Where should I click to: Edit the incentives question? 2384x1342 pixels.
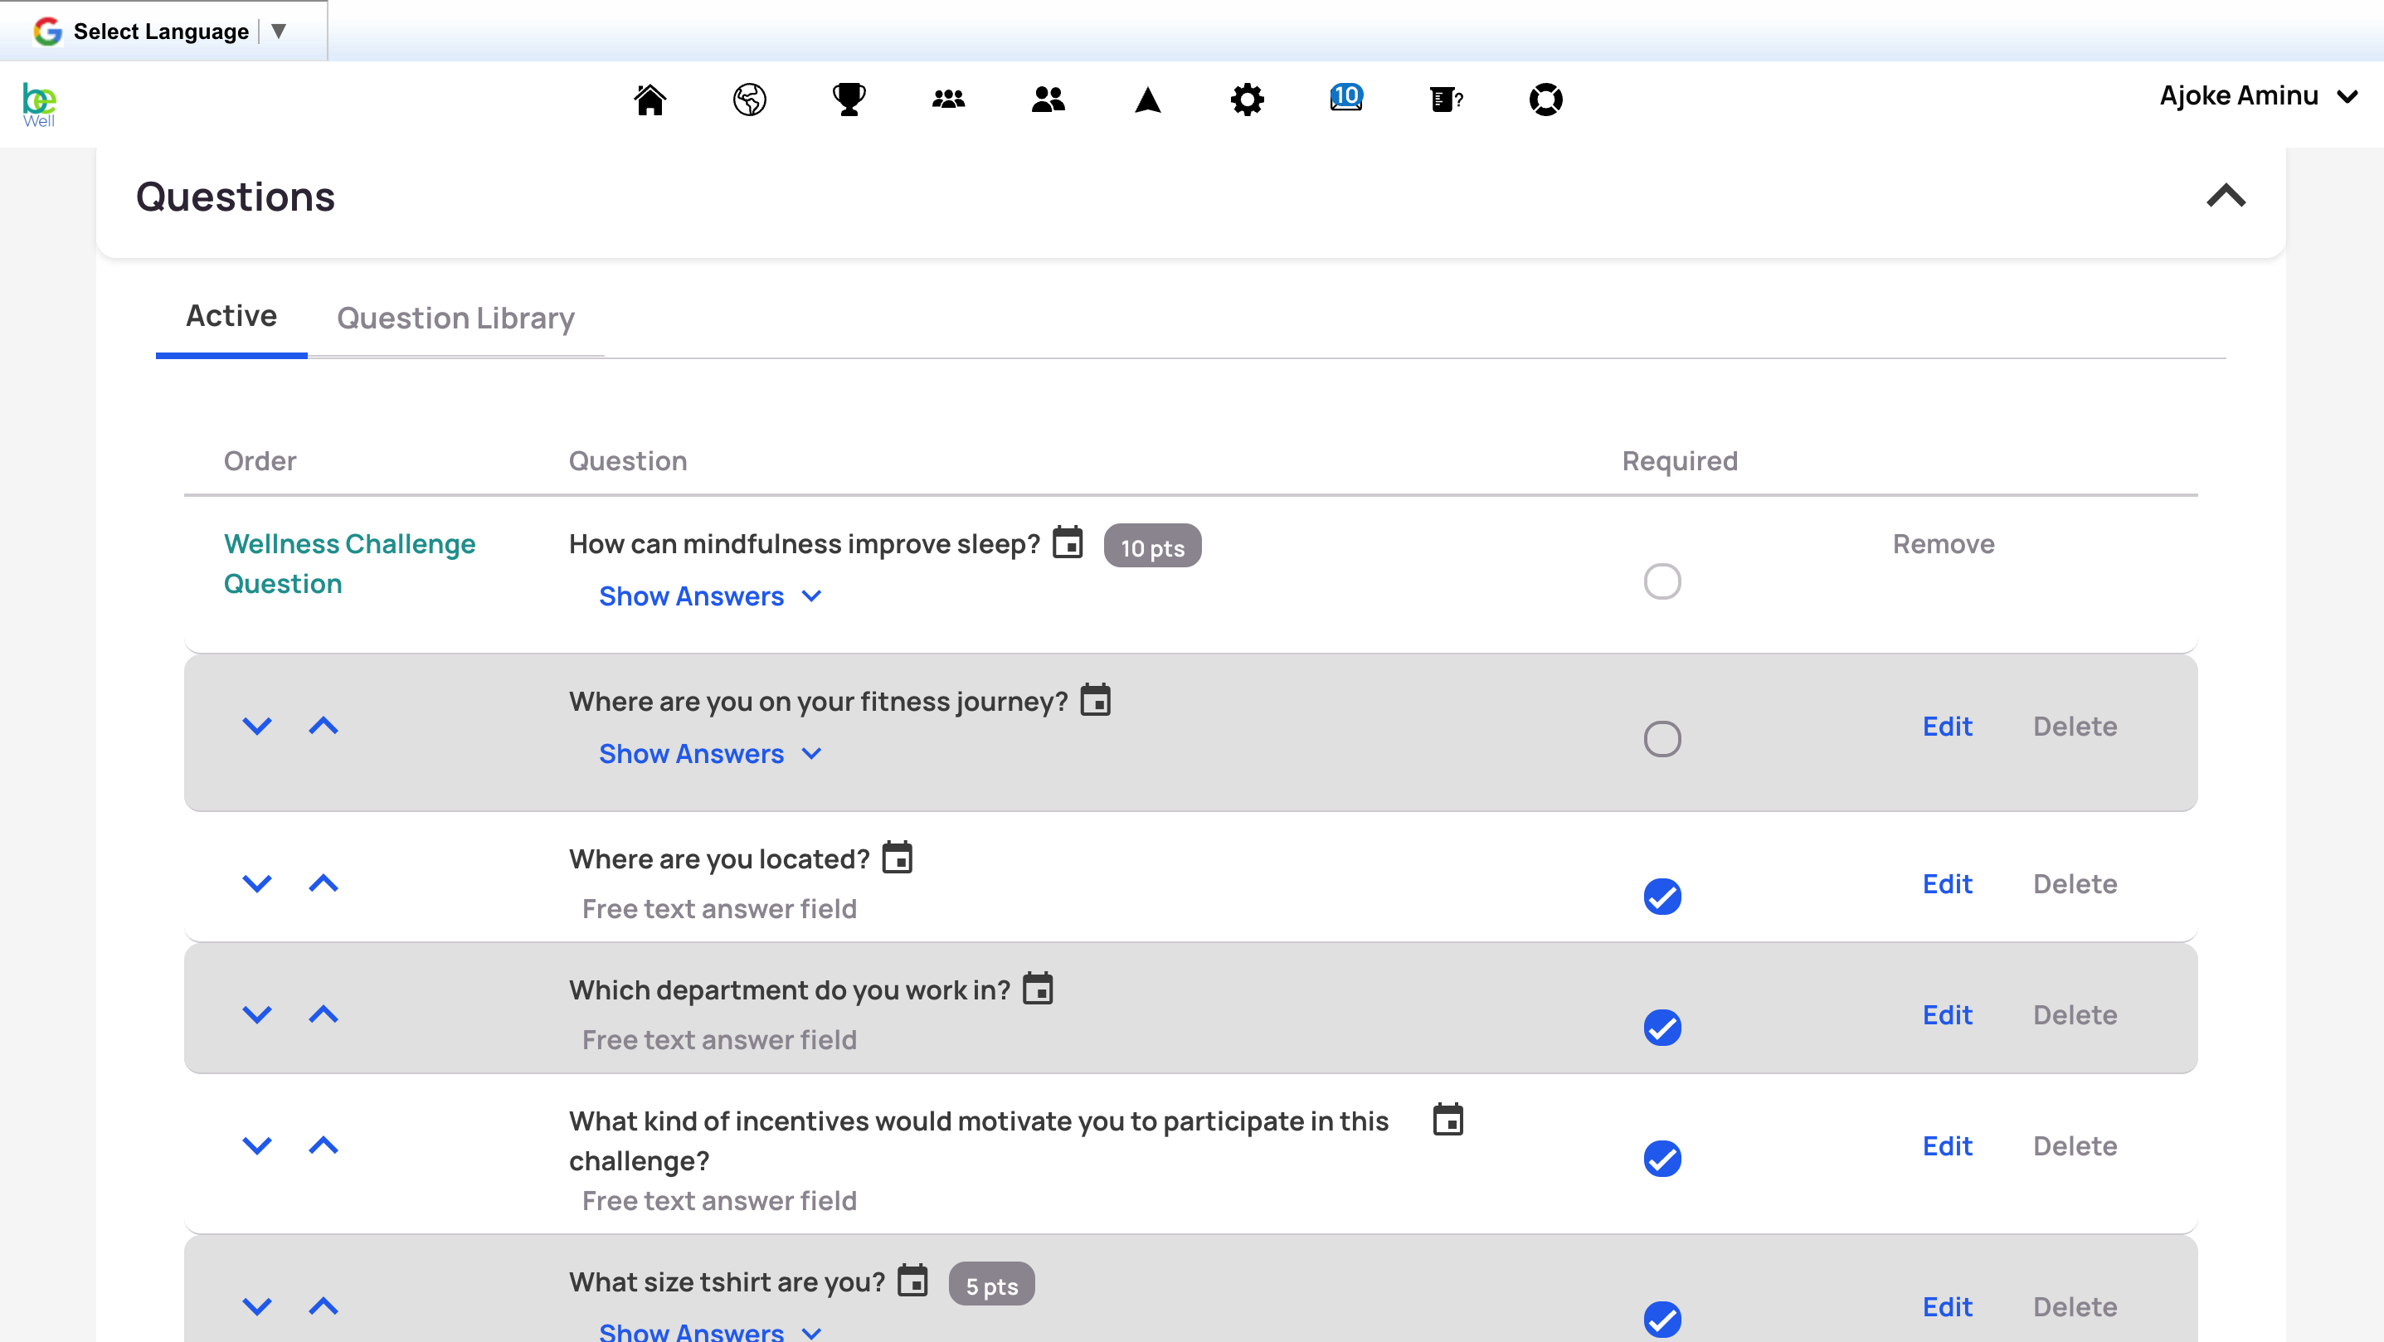[1947, 1147]
